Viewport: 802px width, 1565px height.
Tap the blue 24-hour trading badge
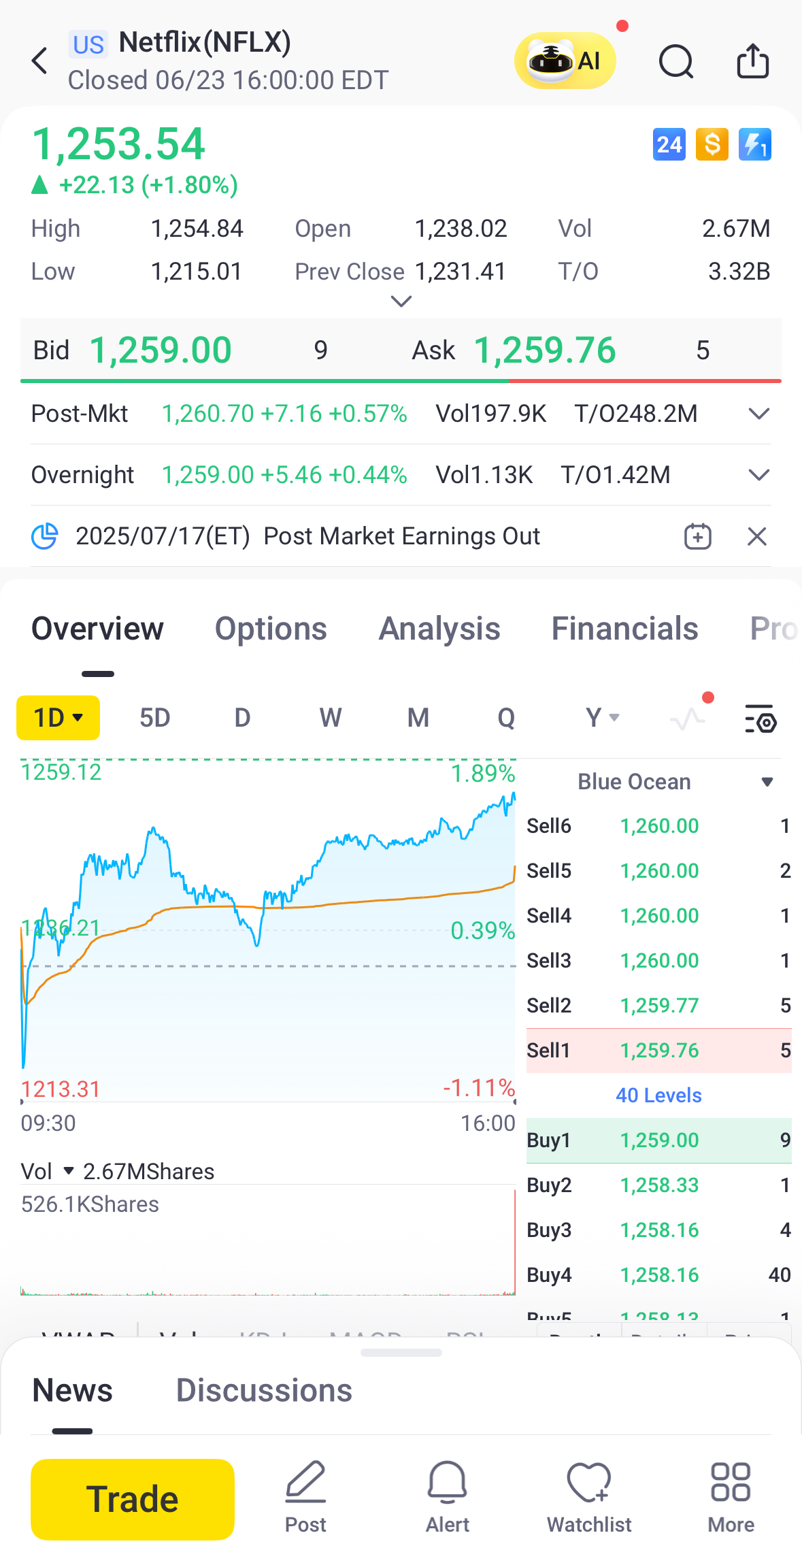click(x=669, y=144)
